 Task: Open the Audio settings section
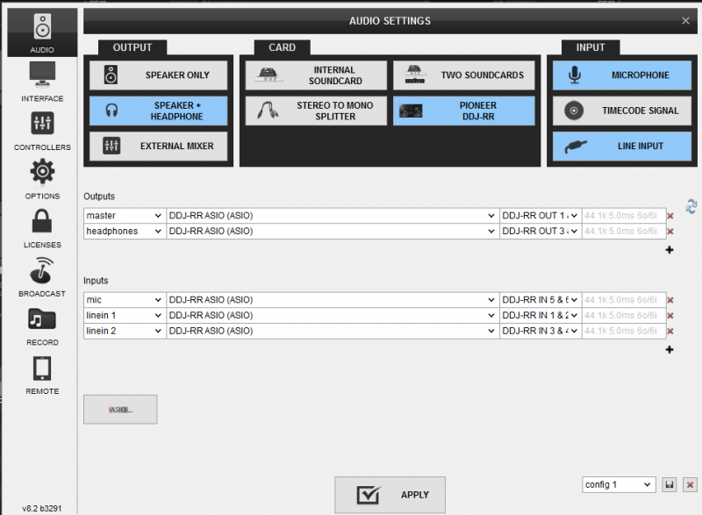coord(42,32)
